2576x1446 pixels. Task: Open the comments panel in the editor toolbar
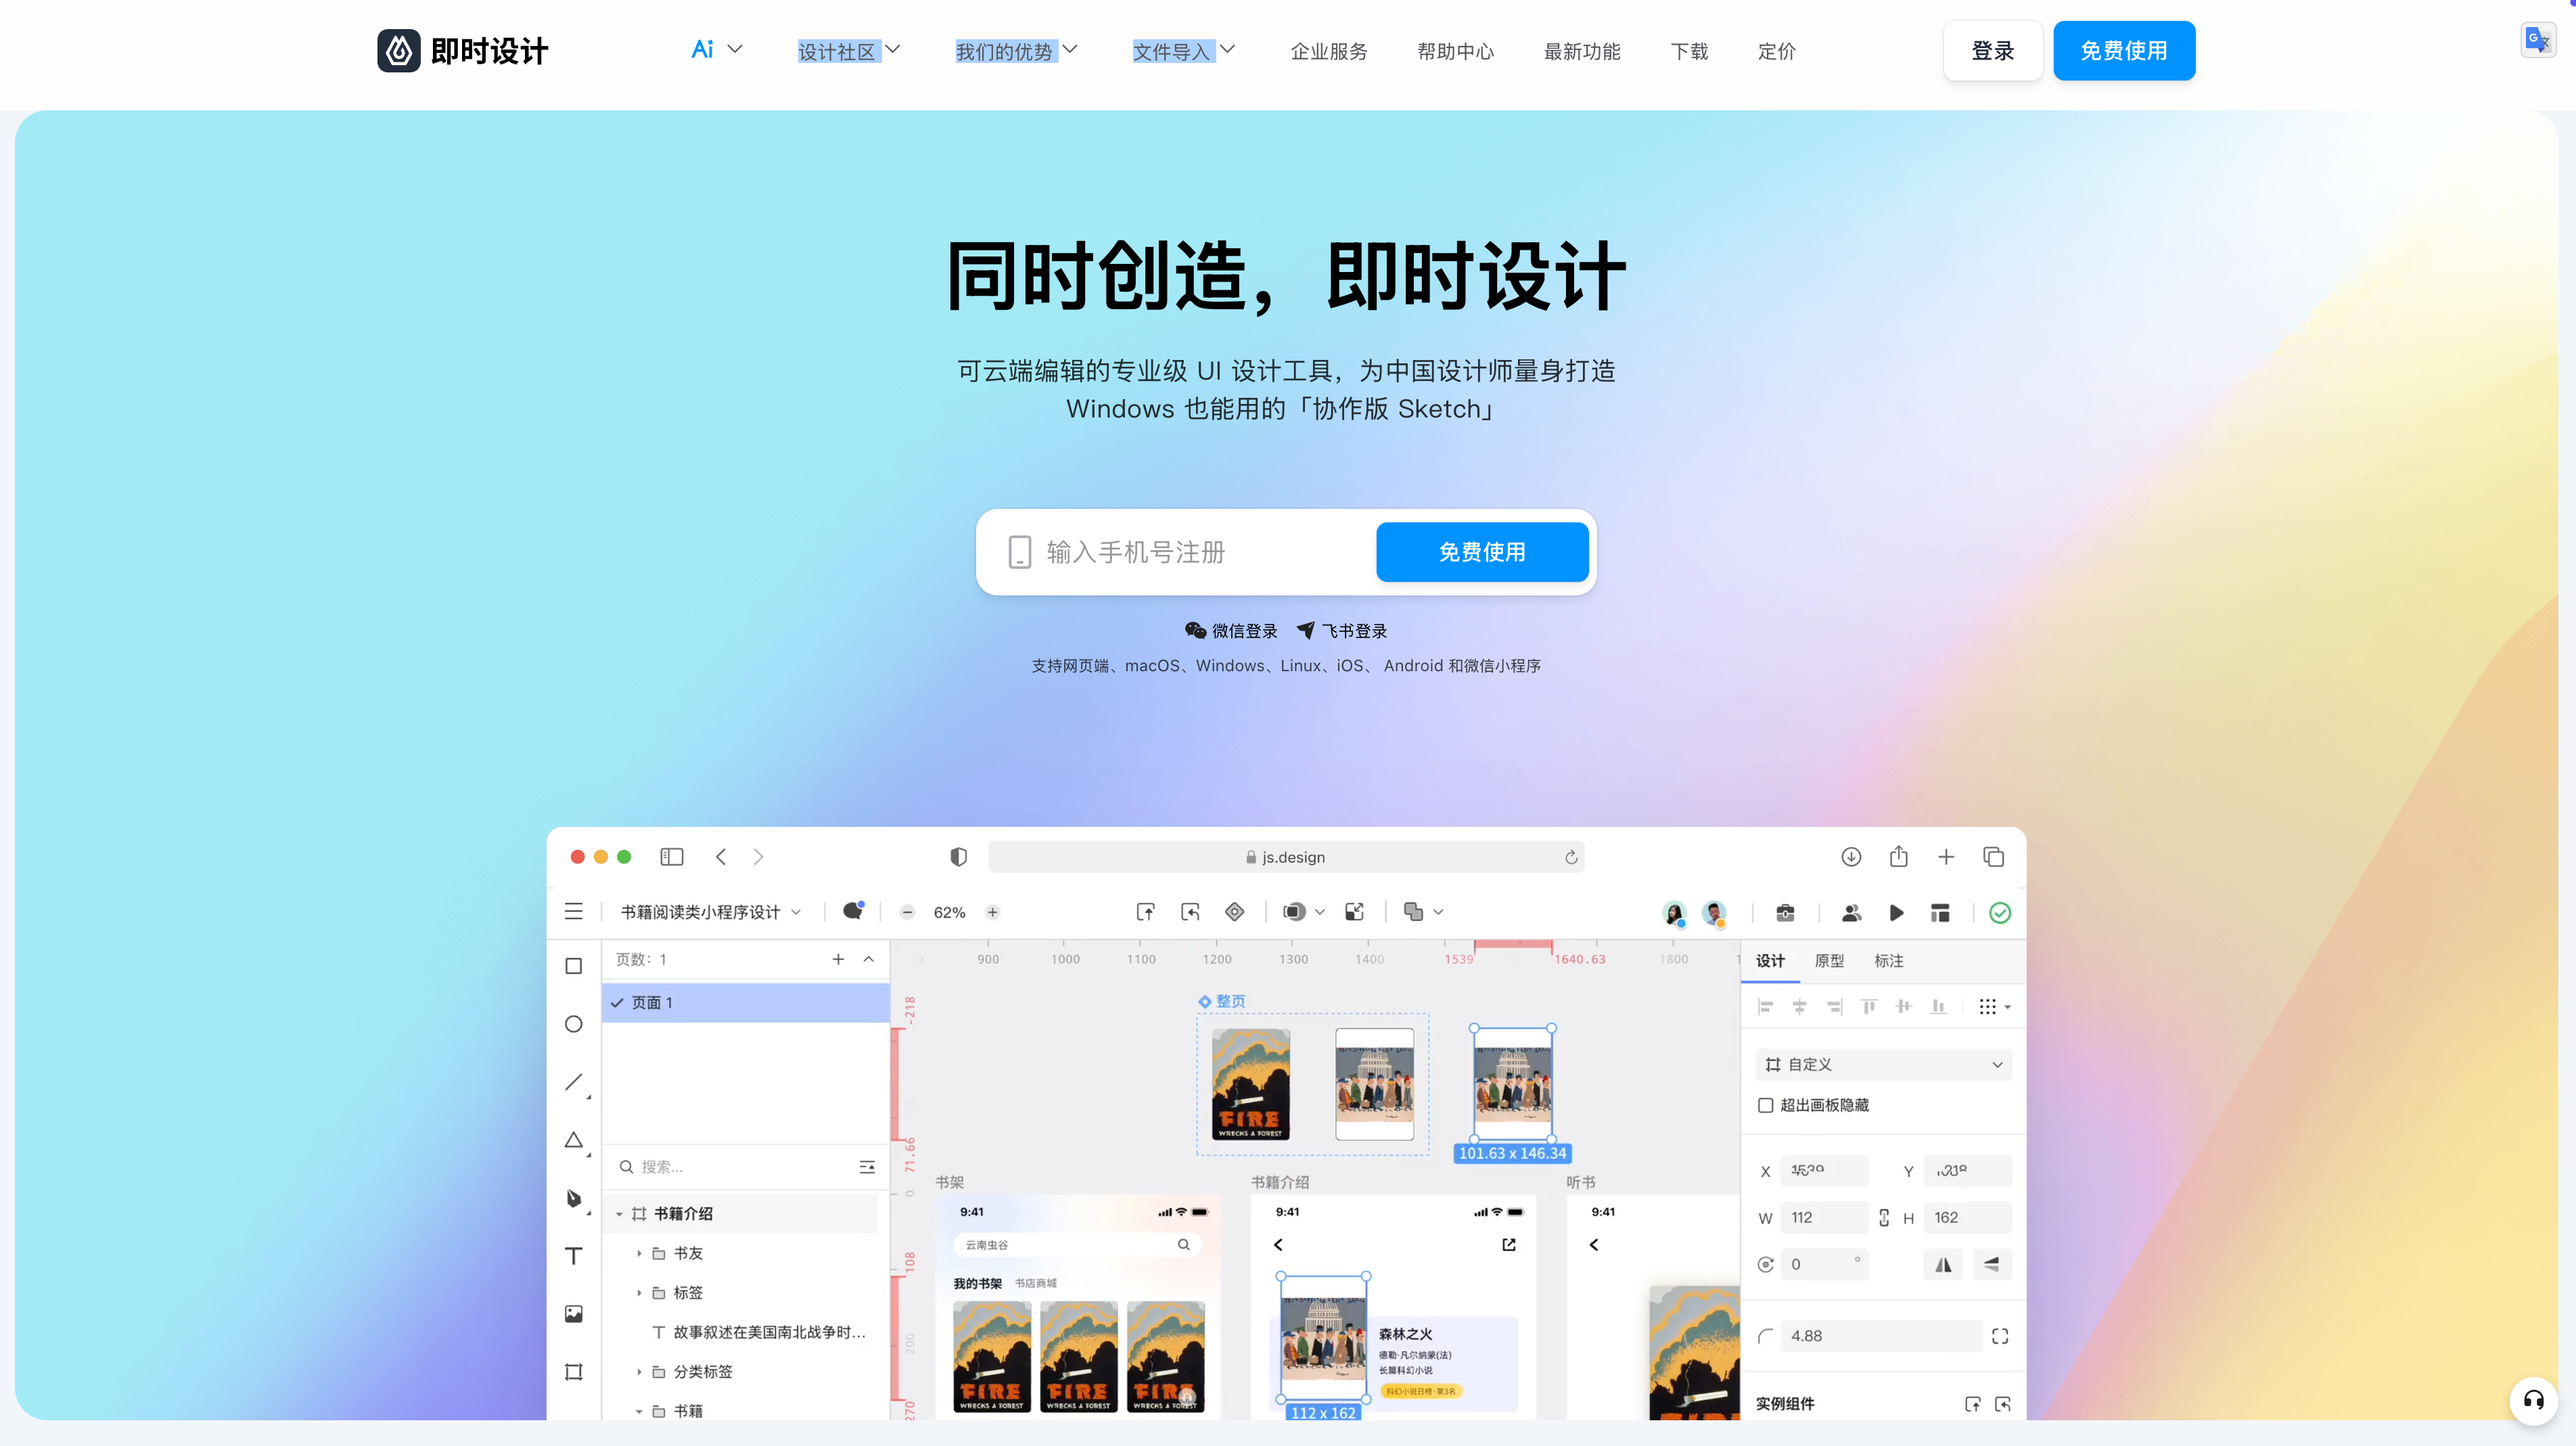click(852, 911)
